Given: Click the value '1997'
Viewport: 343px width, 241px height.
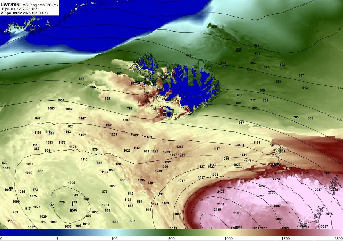Looking at the screenshot, I should (277, 206).
